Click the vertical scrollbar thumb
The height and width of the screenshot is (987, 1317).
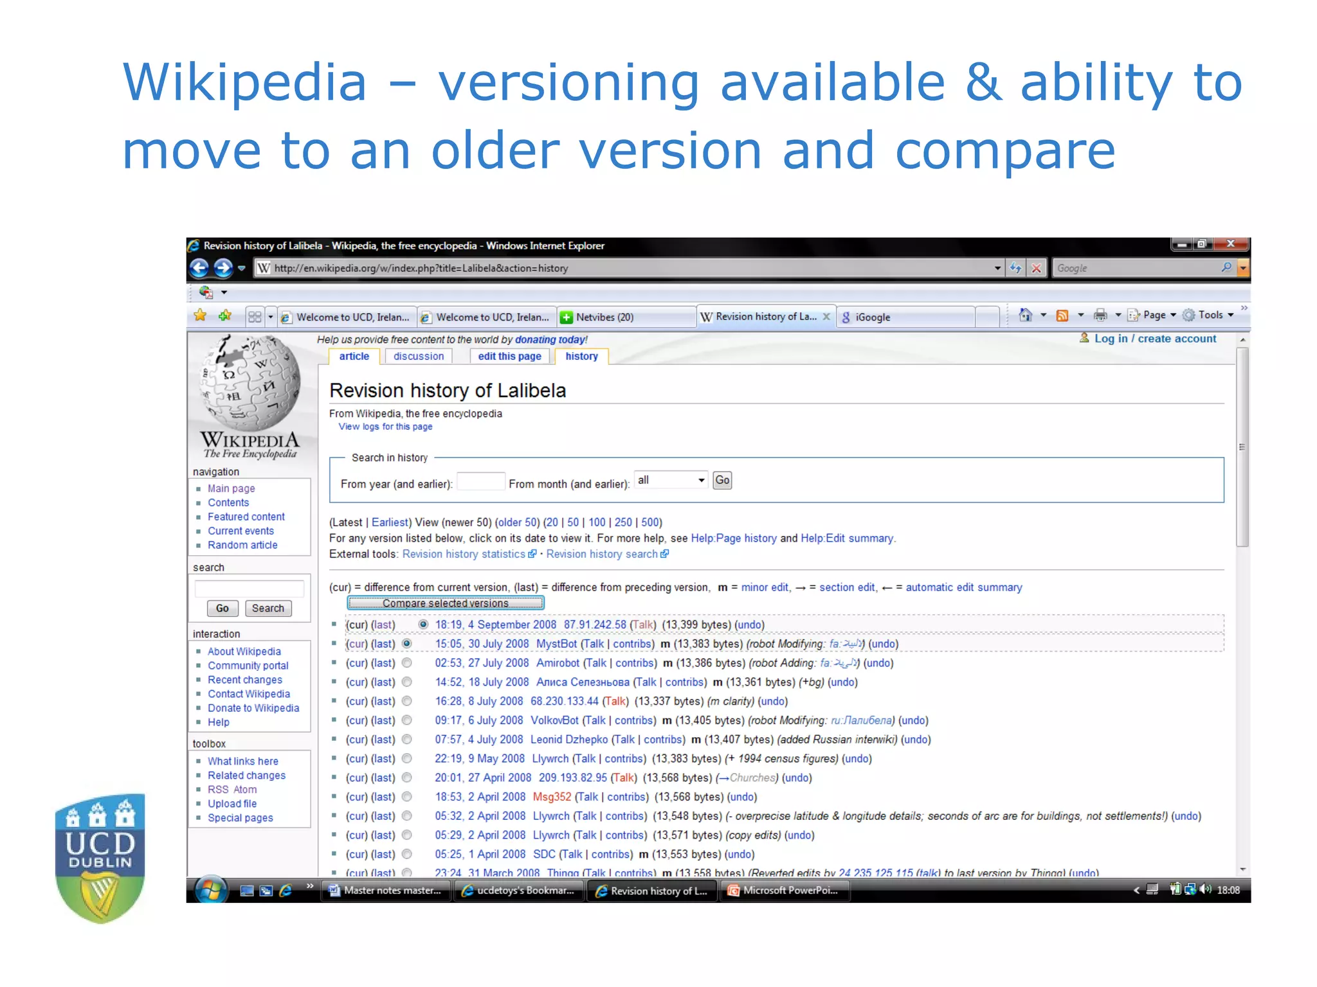point(1242,447)
